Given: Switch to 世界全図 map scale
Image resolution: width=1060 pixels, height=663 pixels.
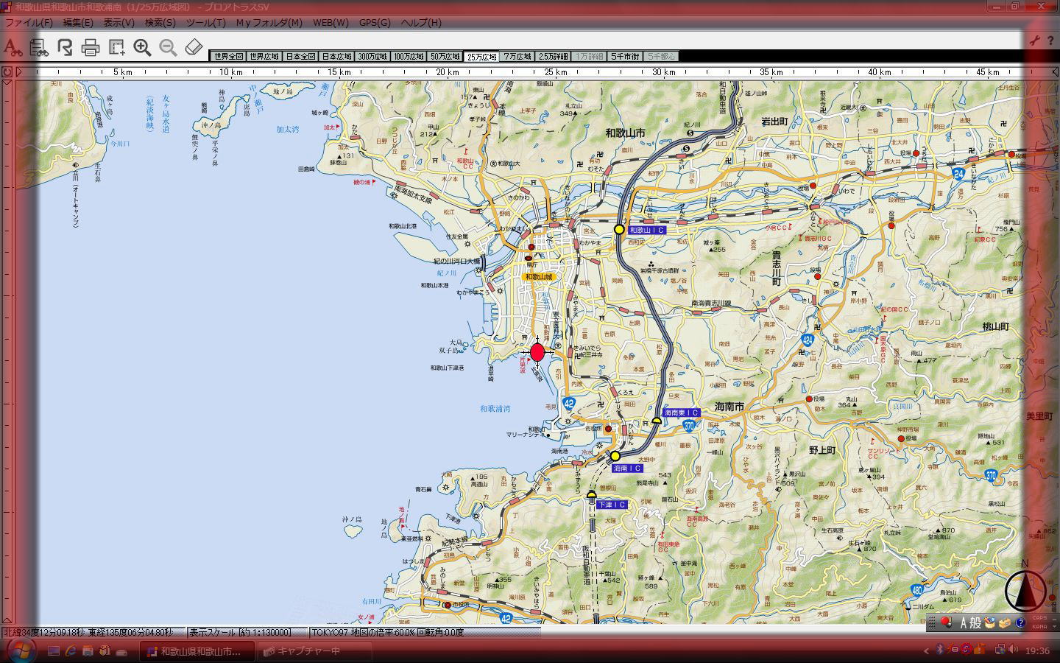Looking at the screenshot, I should (227, 57).
